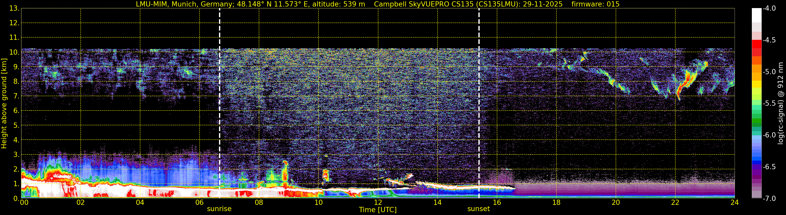786x215 pixels.
Task: Click the "log(rc-signal) @ 912 nm" colorbar label
Action: (781, 104)
